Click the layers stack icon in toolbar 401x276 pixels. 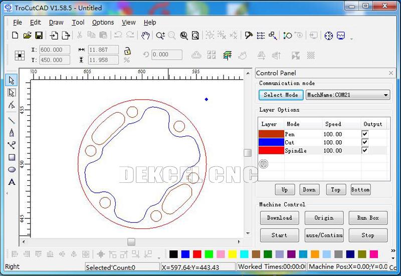point(227,55)
